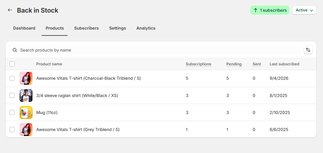Open the Analytics tab

(146, 28)
